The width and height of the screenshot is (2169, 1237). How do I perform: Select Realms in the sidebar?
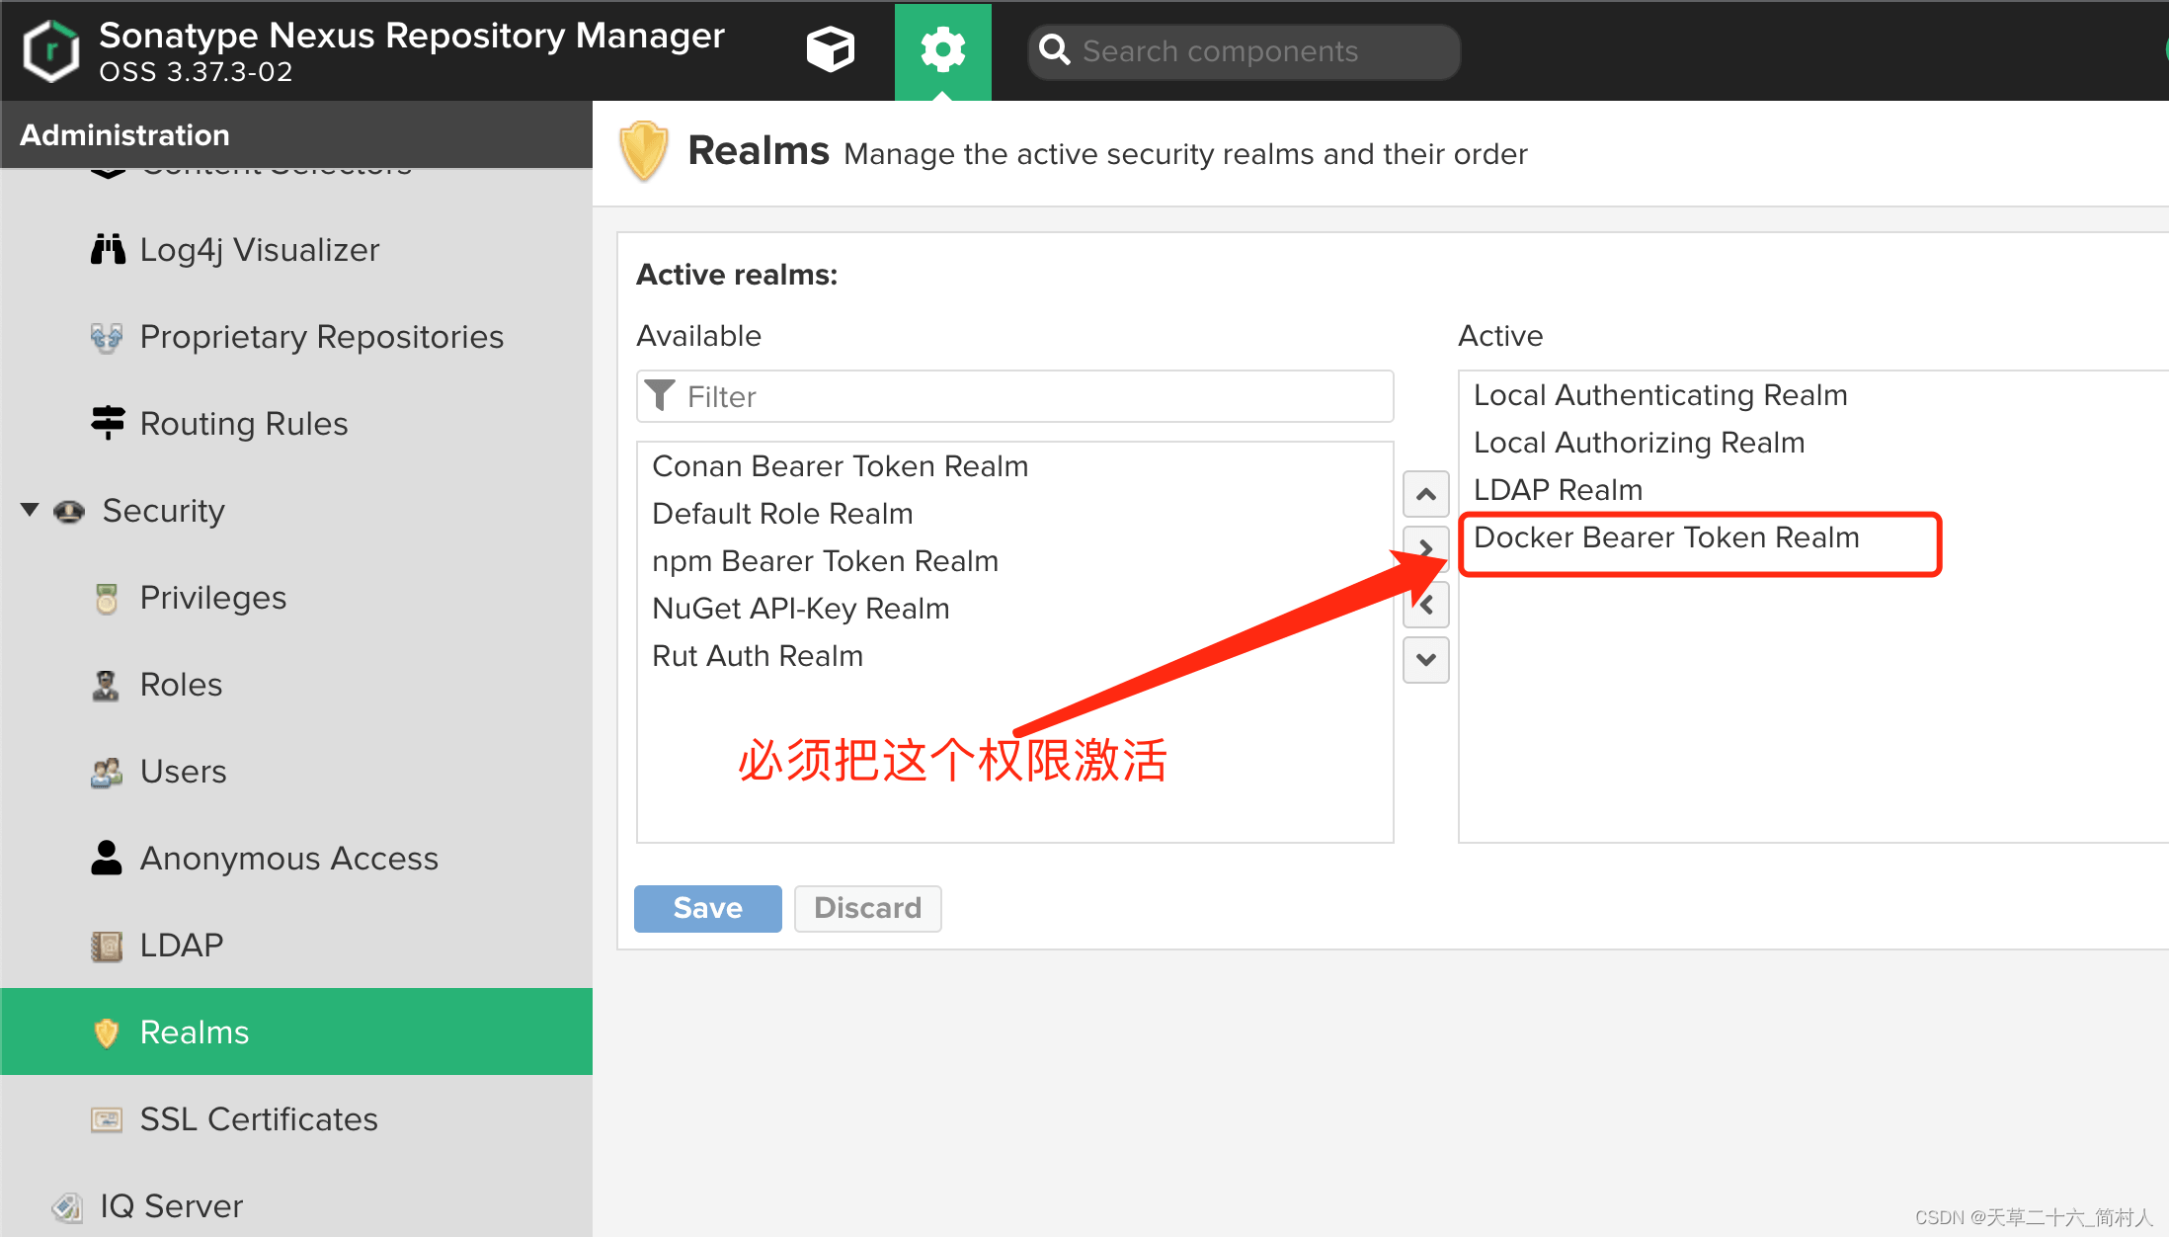point(296,1031)
